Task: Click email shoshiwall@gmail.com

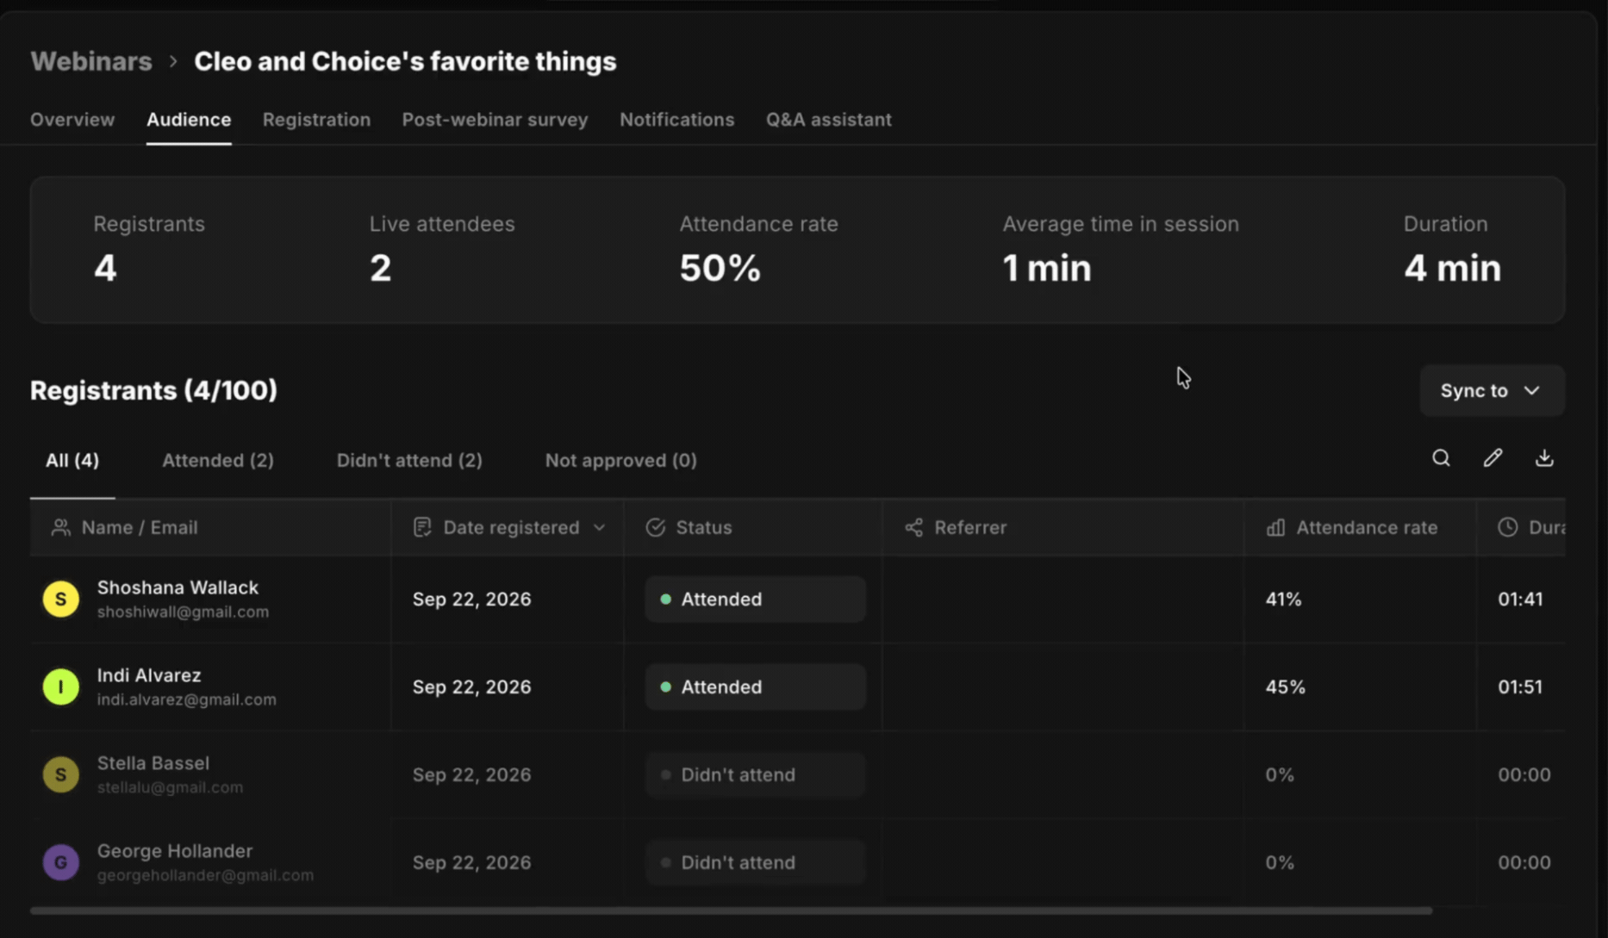Action: (183, 612)
